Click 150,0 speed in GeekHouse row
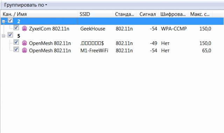Screen dimensions: 224x133 (205, 29)
